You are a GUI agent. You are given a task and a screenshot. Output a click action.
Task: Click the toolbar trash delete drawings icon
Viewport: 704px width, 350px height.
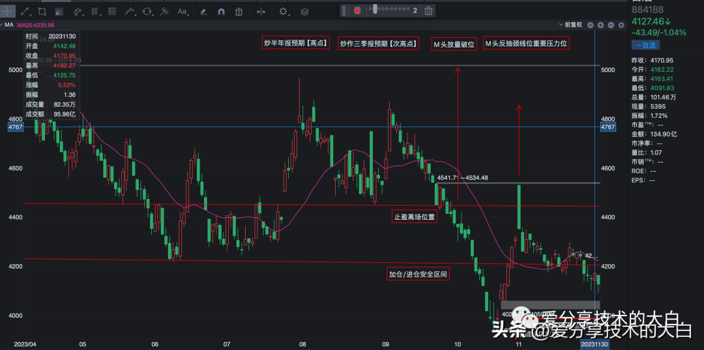point(239,12)
